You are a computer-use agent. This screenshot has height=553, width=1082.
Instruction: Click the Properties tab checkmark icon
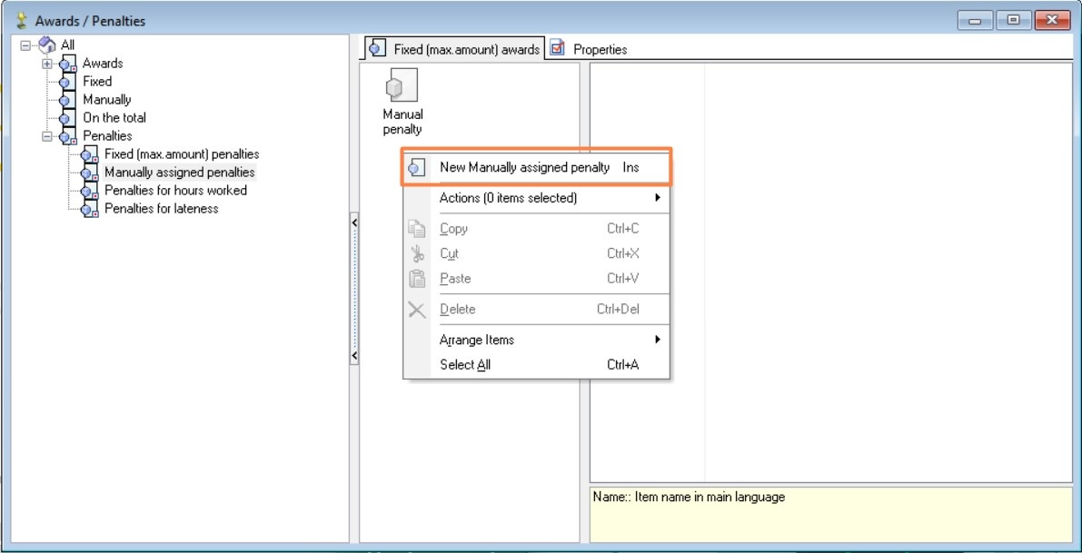(558, 48)
